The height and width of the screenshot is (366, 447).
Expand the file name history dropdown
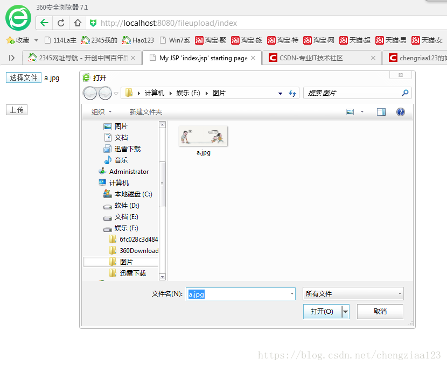click(x=292, y=294)
